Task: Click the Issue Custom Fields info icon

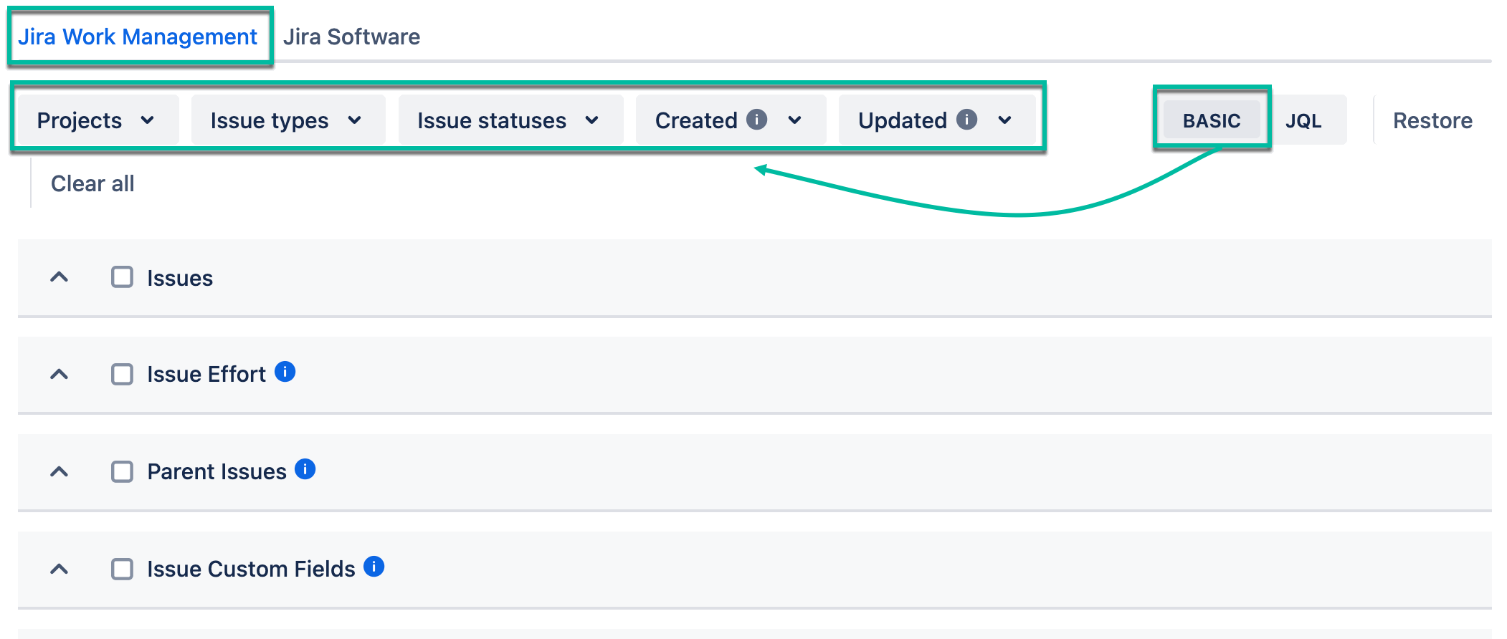Action: [374, 566]
